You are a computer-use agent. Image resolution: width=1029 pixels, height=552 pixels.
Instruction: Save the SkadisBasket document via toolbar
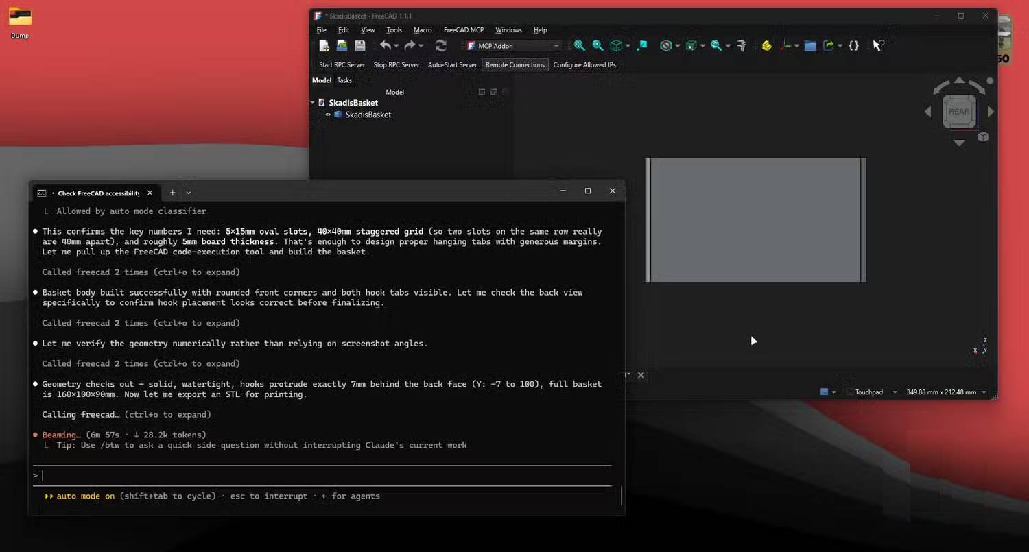pos(359,45)
